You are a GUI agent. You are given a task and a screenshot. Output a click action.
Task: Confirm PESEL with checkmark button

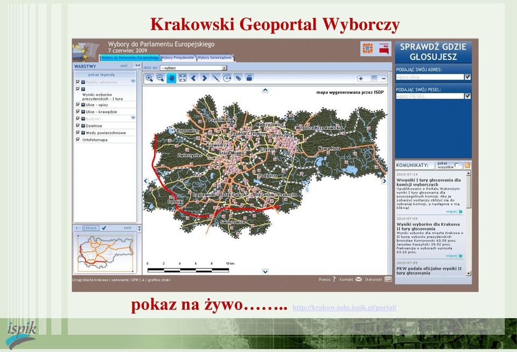pos(467,96)
